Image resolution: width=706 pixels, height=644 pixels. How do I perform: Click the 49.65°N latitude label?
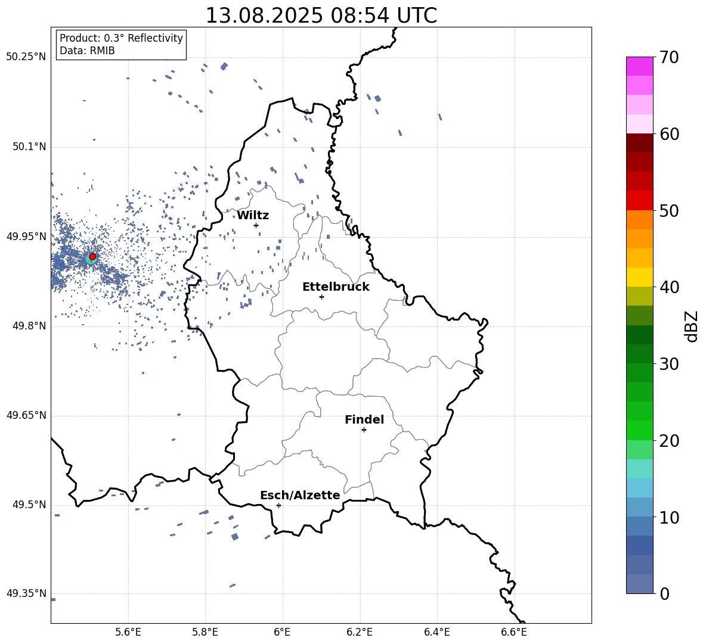pyautogui.click(x=26, y=415)
